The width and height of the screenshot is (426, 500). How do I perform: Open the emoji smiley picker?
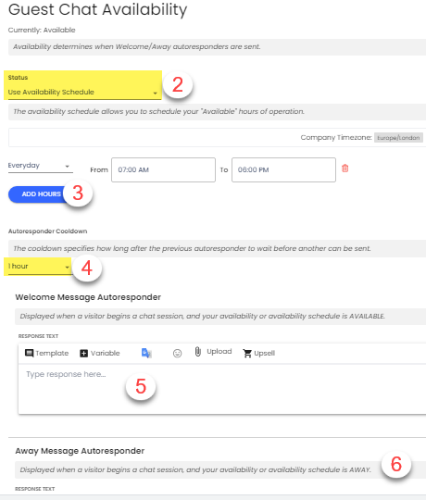(177, 354)
